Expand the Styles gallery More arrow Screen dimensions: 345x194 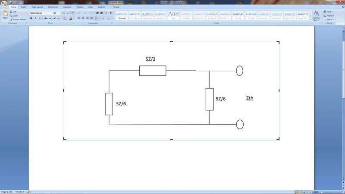coord(310,19)
